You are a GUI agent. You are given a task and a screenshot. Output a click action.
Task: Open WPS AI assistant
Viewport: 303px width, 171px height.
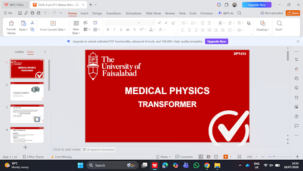[226, 13]
